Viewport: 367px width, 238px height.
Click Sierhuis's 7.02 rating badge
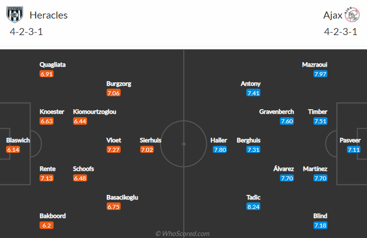(x=147, y=149)
